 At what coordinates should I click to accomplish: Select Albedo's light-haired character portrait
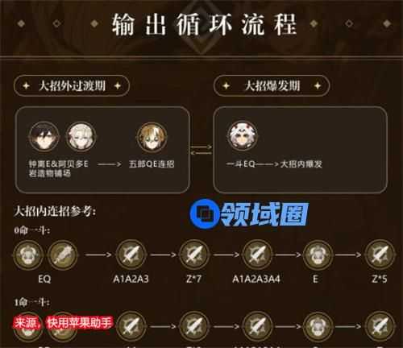click(x=81, y=137)
